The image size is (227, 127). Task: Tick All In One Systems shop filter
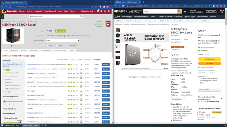click(3, 76)
